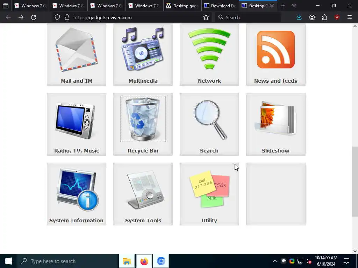This screenshot has width=358, height=268.
Task: Open the Firefox downloads panel
Action: 299,17
